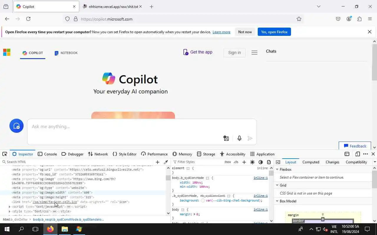Start voice input with microphone icon
The image size is (377, 235).
coord(239,138)
